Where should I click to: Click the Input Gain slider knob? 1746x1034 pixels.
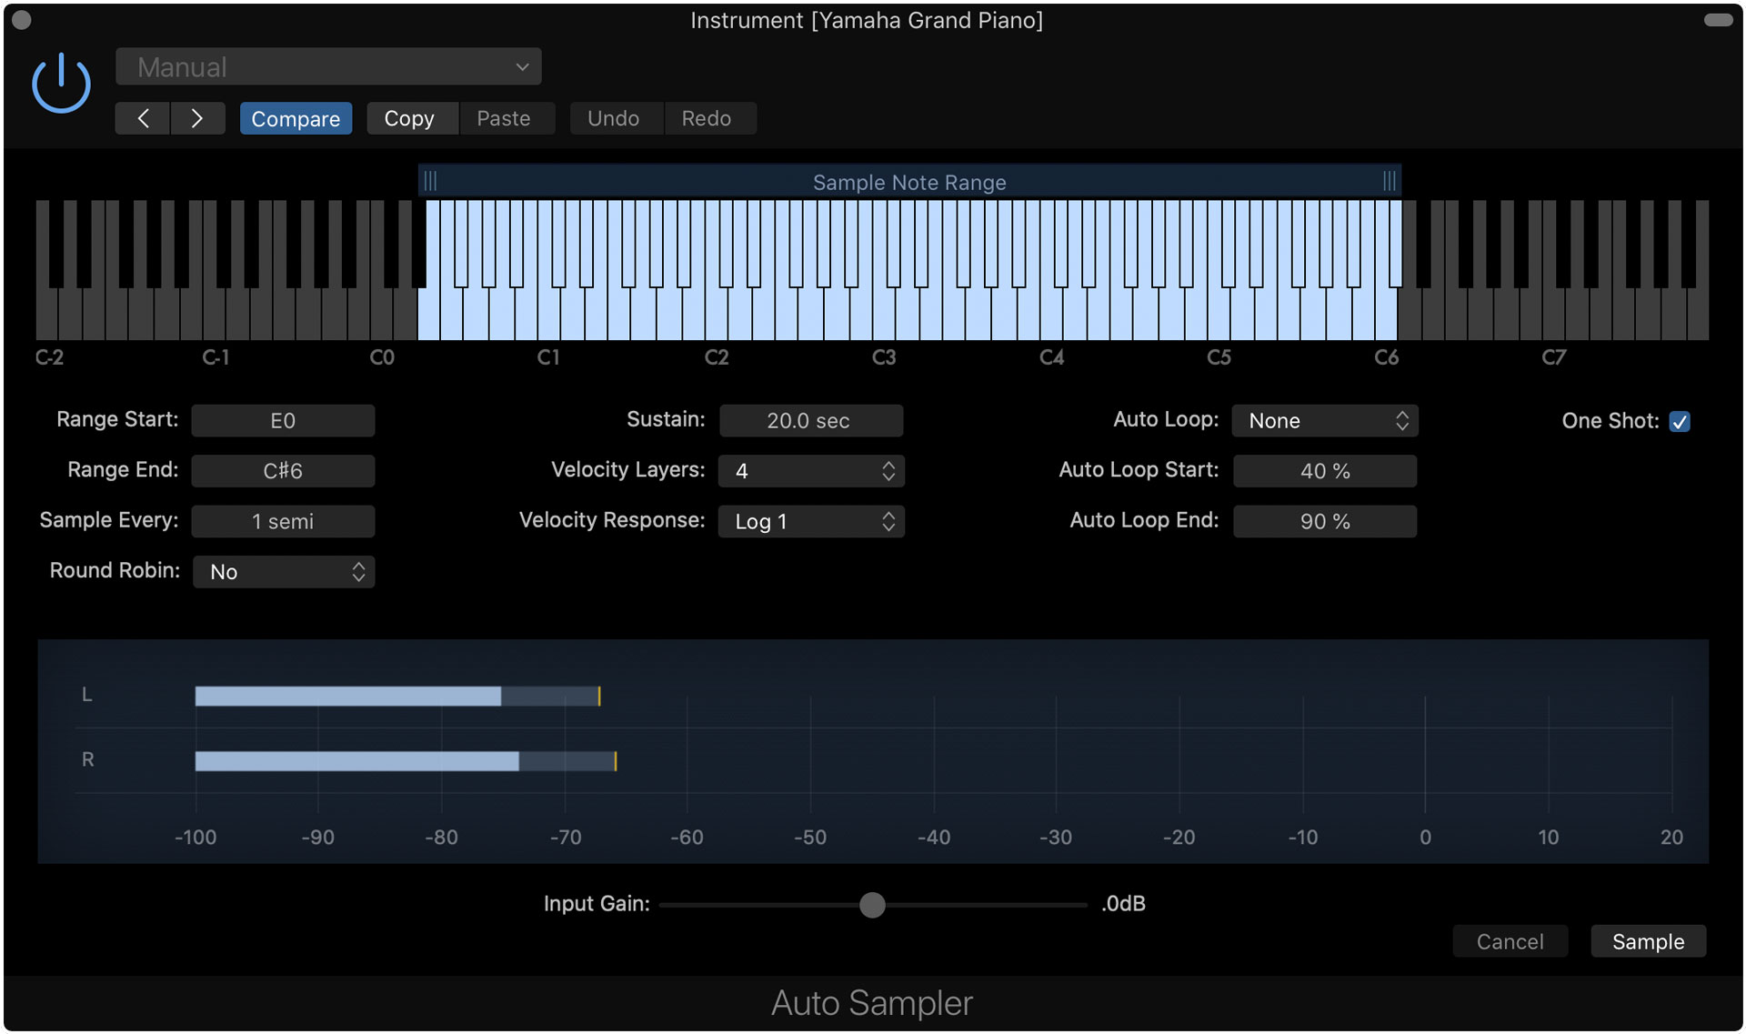click(x=872, y=905)
